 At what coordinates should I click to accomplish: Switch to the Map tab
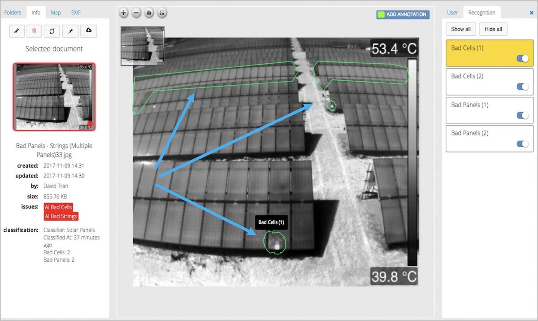pos(56,13)
